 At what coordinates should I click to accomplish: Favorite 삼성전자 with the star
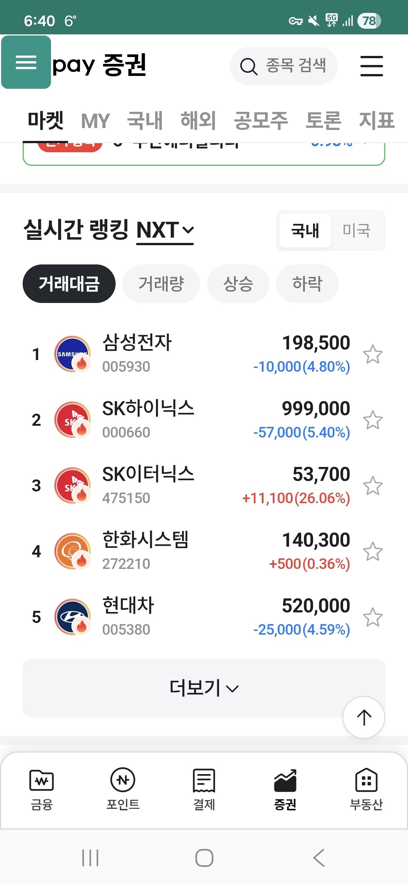point(372,354)
